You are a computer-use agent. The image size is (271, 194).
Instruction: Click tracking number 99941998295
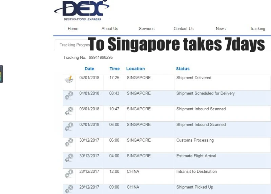[x=101, y=57]
